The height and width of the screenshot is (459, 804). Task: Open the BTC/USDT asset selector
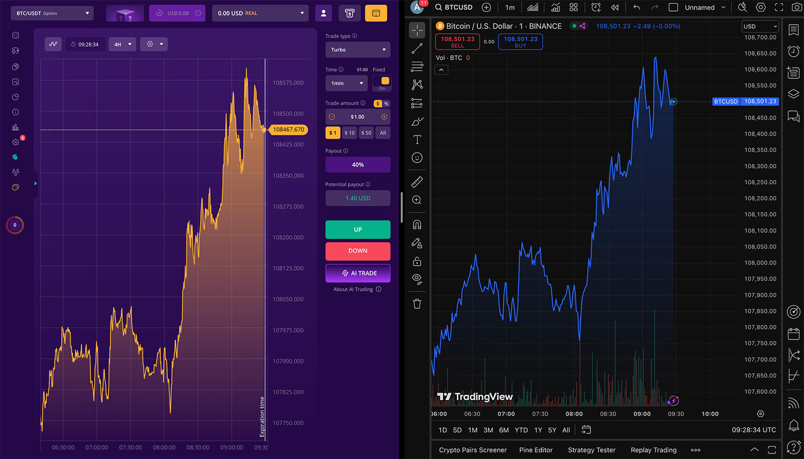(52, 13)
